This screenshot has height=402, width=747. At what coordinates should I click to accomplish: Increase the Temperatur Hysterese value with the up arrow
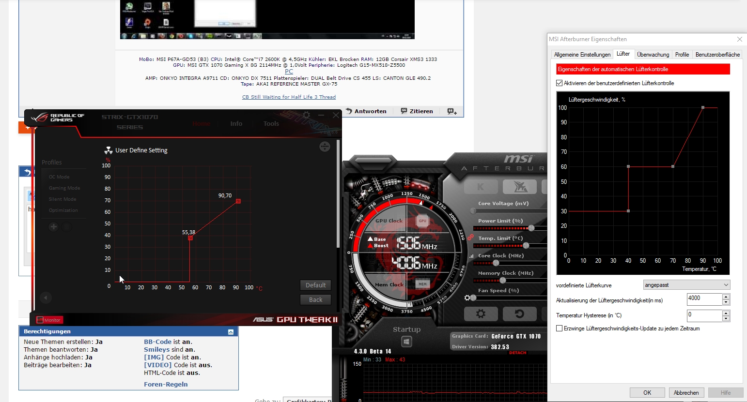(726, 313)
